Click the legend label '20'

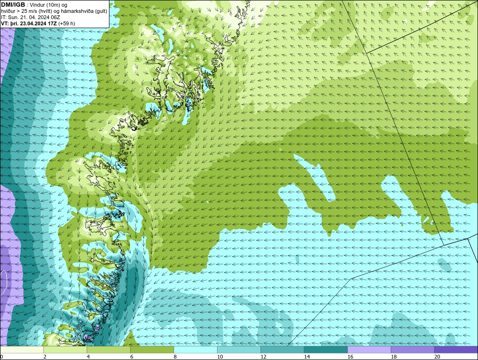tap(437, 357)
